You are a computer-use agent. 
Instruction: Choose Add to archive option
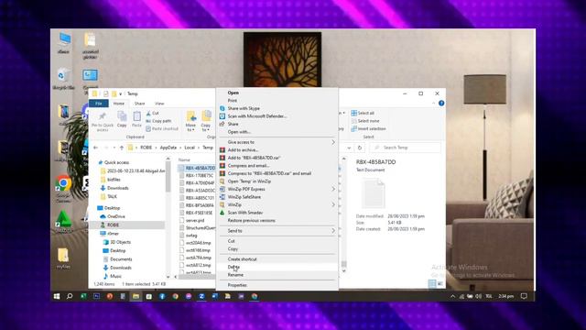243,149
